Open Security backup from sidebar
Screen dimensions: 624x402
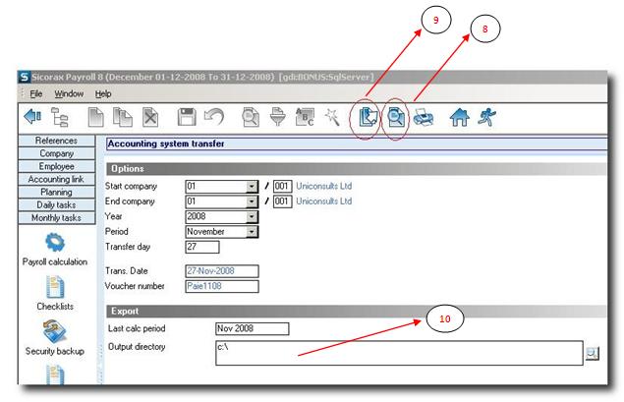pos(56,337)
